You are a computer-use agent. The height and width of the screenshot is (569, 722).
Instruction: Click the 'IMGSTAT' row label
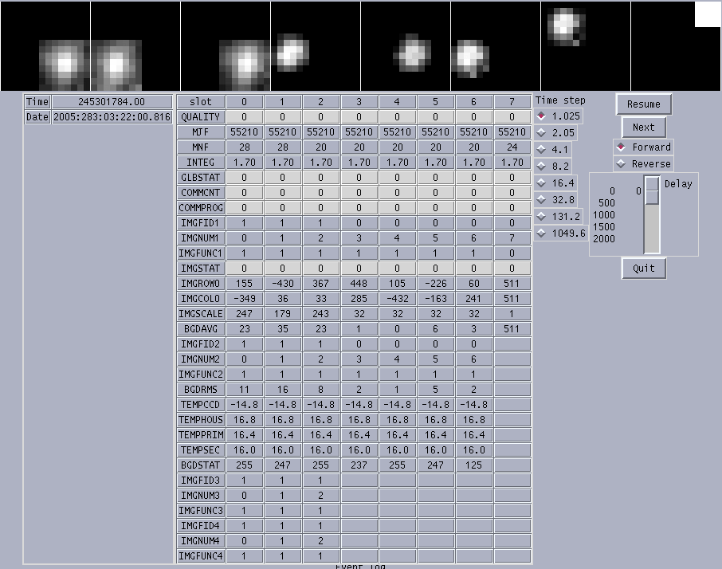pyautogui.click(x=201, y=269)
